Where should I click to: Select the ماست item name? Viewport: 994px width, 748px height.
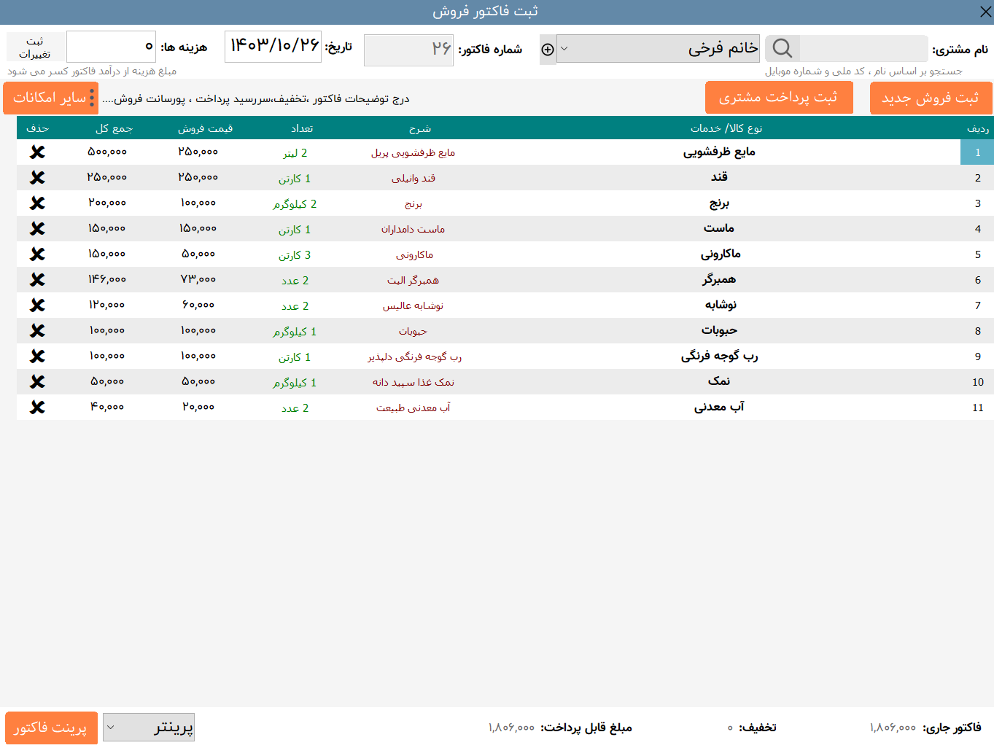[719, 228]
